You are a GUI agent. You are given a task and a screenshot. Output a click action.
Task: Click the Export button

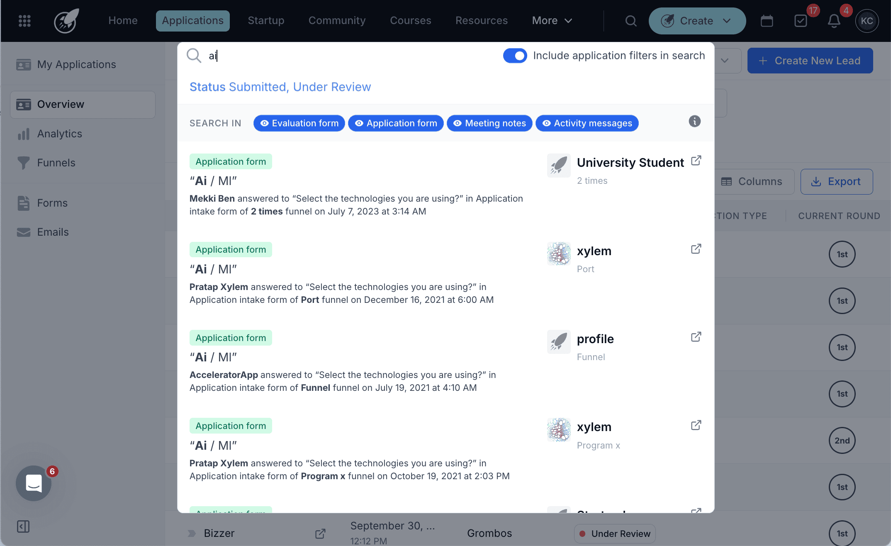click(x=836, y=182)
